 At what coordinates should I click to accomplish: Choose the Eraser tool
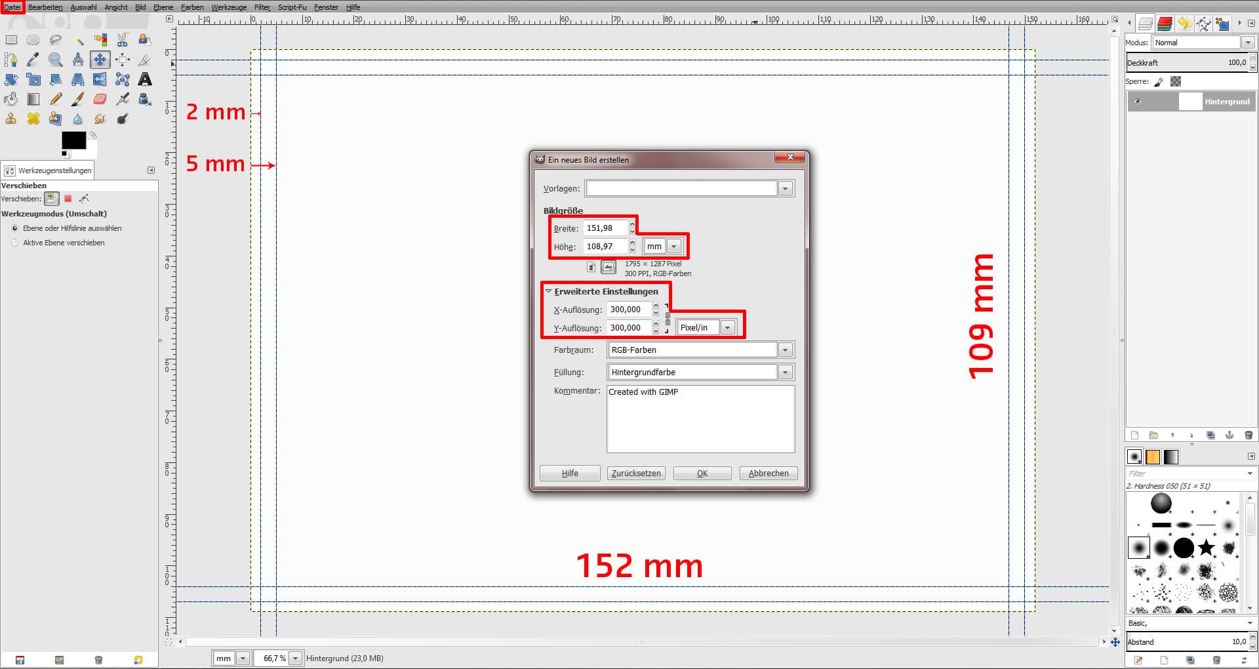tap(100, 99)
